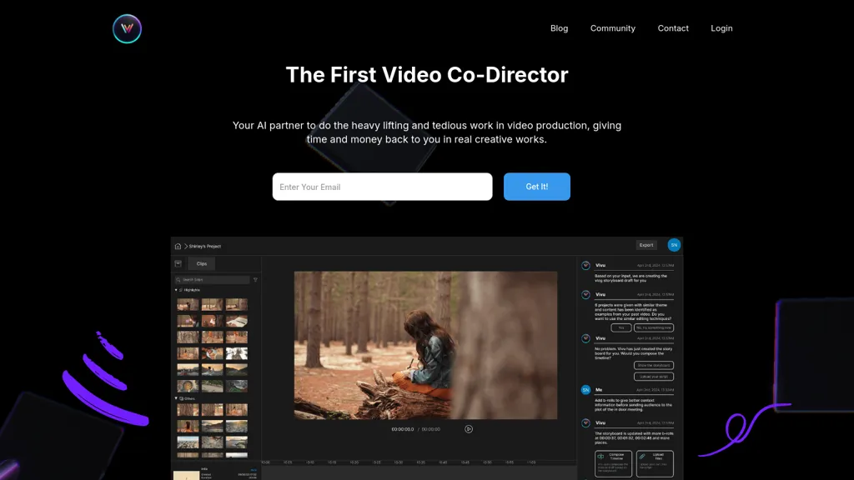The image size is (854, 480).
Task: Click the Get It! button
Action: [536, 187]
